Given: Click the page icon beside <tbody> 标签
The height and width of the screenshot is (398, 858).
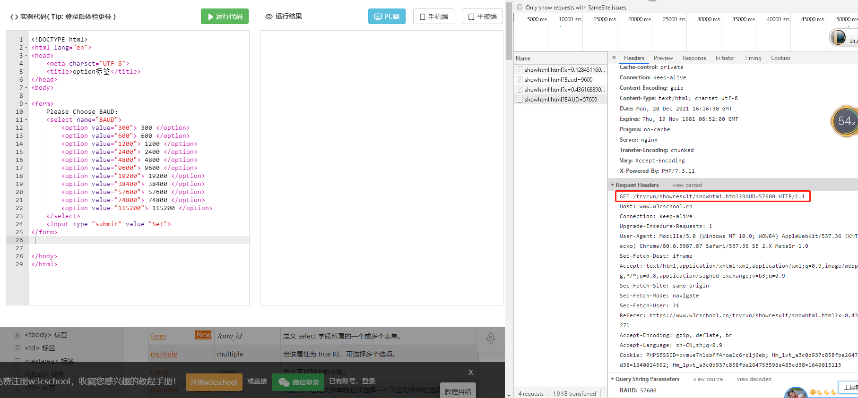Looking at the screenshot, I should pos(17,335).
